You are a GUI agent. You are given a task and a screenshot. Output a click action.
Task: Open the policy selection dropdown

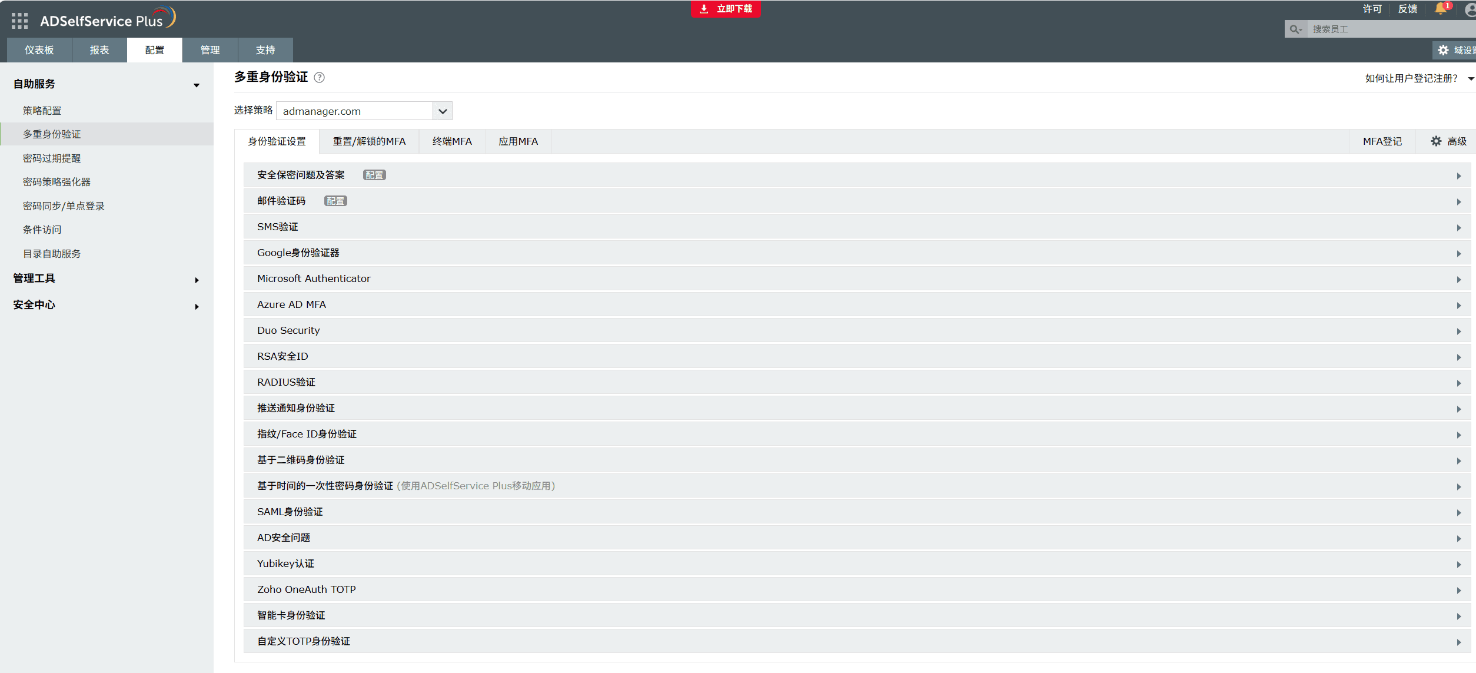[443, 111]
